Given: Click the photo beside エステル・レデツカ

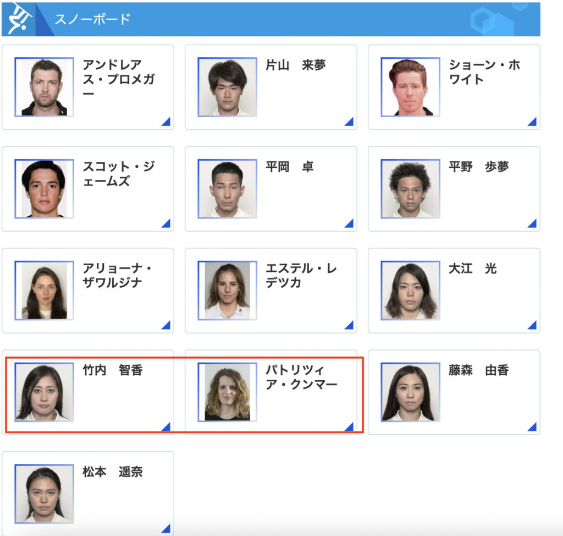Looking at the screenshot, I should (227, 291).
